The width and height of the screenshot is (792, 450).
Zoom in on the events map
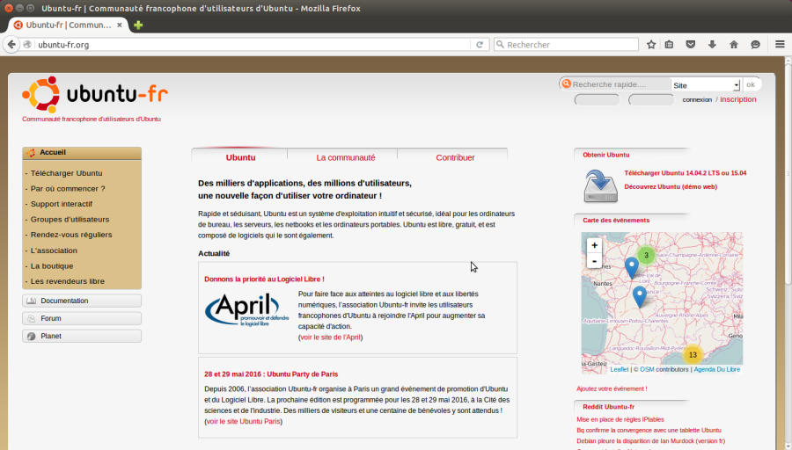(595, 245)
